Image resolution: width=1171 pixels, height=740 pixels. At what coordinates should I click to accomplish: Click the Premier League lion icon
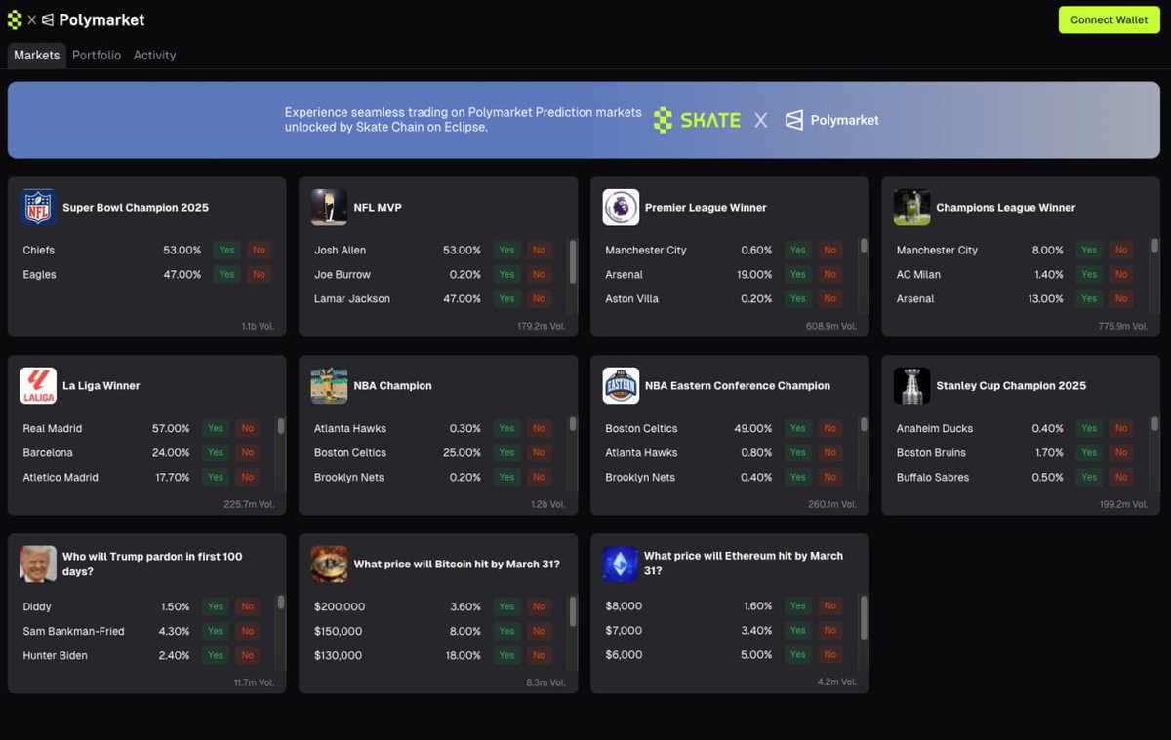point(621,207)
